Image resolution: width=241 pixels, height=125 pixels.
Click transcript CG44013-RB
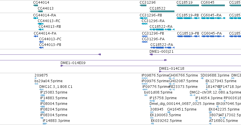[41, 29]
